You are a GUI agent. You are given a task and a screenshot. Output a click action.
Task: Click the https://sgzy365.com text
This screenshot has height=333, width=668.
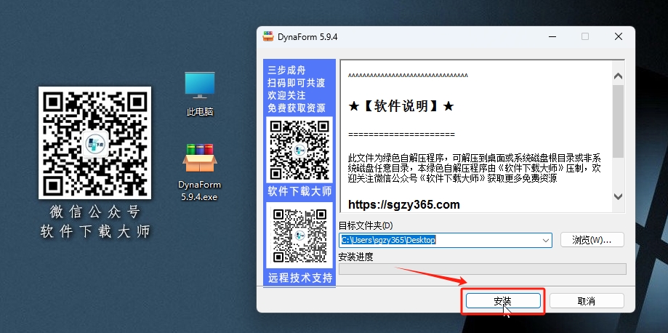pos(404,204)
